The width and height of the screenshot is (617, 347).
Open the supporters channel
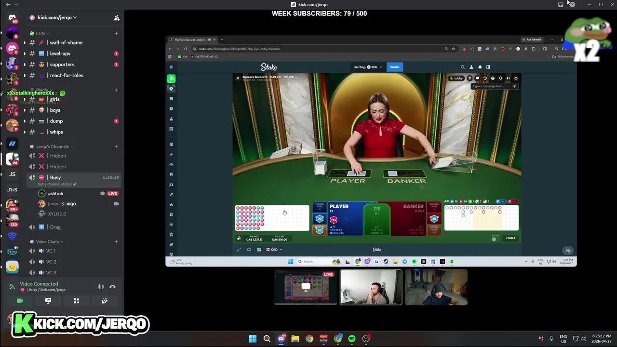(72, 65)
